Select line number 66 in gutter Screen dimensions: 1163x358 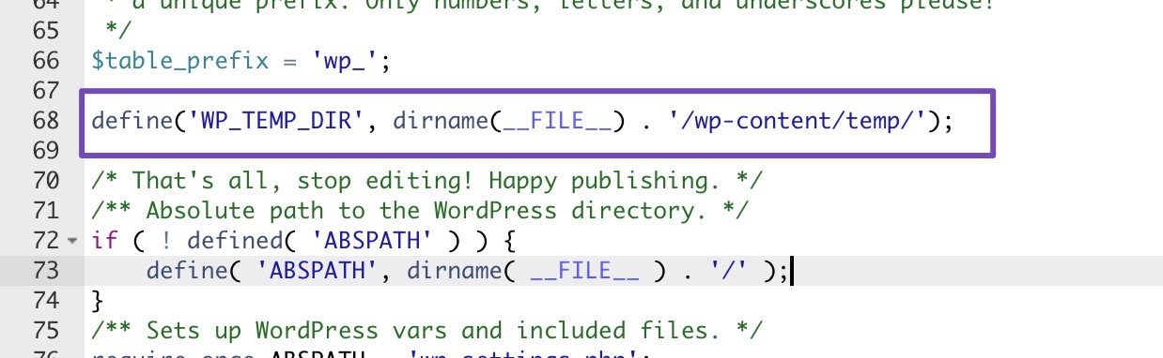pos(45,61)
